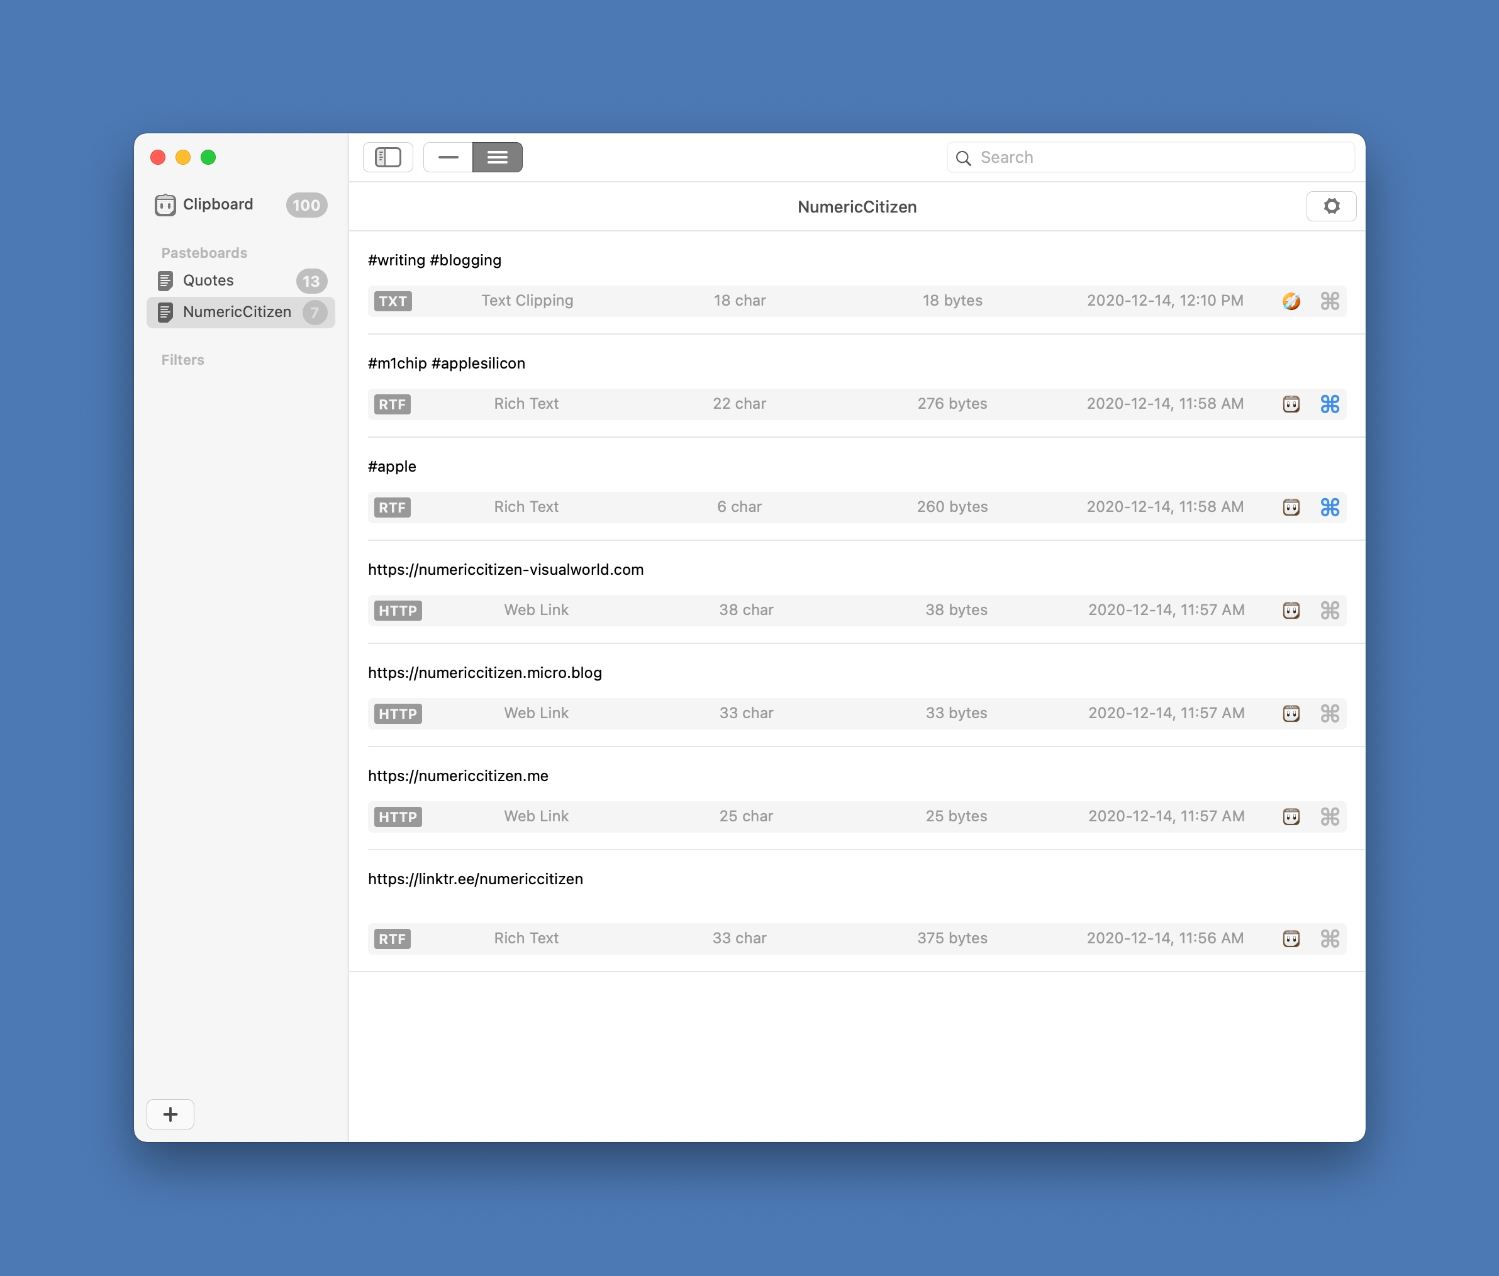Click the blue command shortcut icon for #m1chip clipping

[1330, 404]
